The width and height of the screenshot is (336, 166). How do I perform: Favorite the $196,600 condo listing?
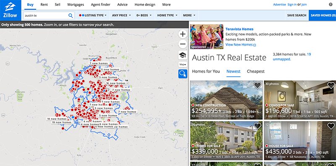331,86
